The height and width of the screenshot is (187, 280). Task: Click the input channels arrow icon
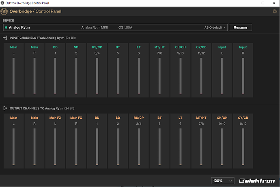point(5,38)
